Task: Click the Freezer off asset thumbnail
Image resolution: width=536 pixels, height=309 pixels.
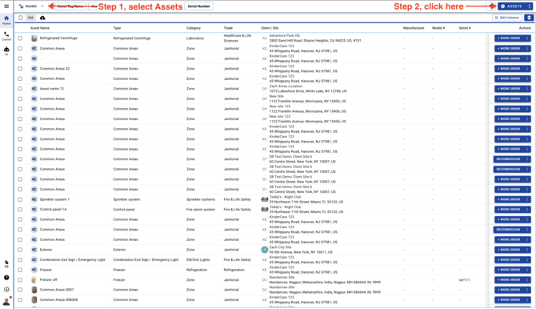Action: point(34,280)
